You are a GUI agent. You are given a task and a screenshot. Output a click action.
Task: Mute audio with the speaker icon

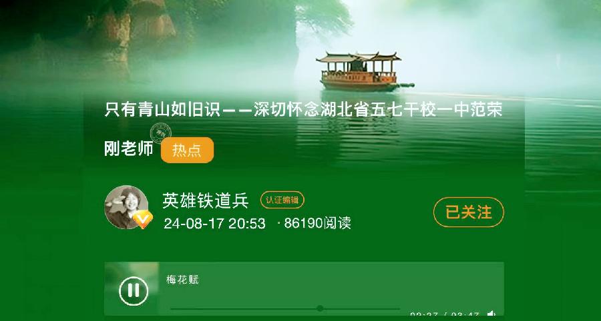[x=491, y=315]
